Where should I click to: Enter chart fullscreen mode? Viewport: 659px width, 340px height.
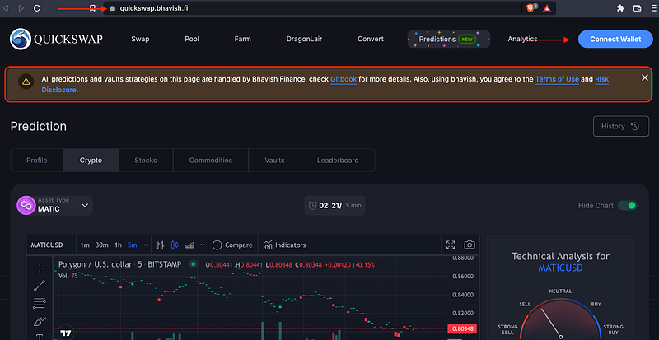tap(451, 245)
